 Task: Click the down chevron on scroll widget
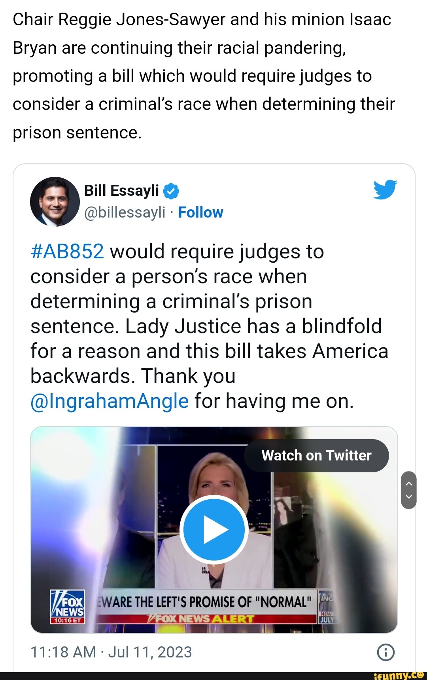pos(409,497)
